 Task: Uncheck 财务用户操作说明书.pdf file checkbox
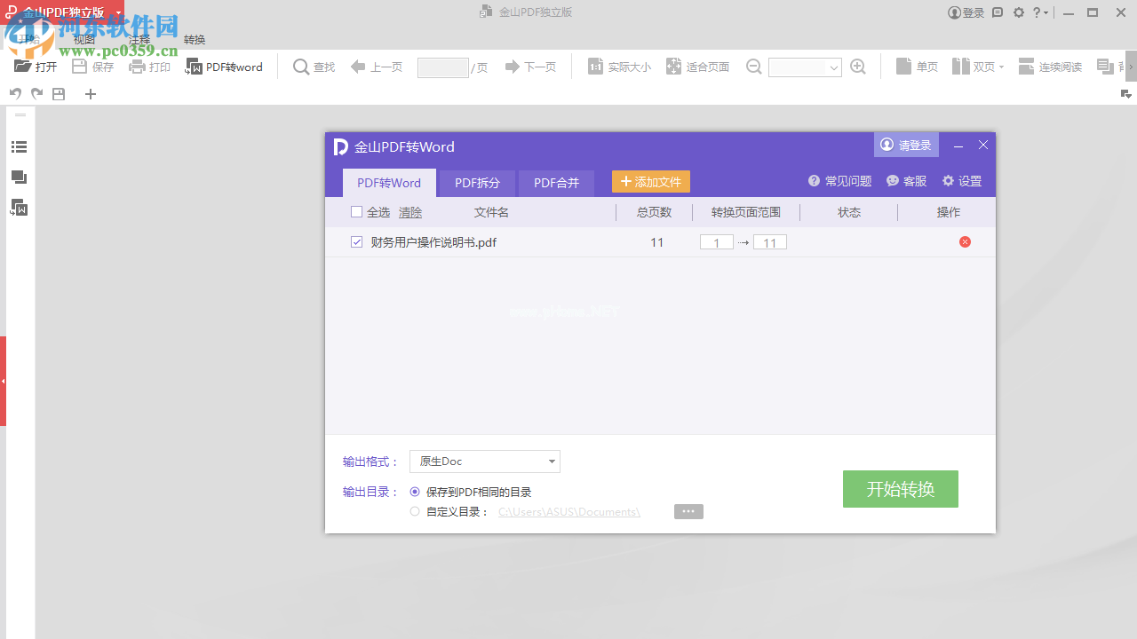(x=356, y=242)
